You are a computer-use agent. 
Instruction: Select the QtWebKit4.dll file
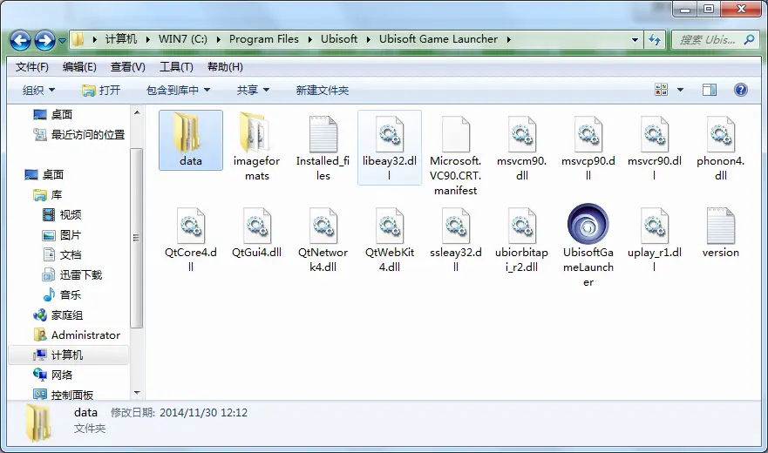[x=390, y=239]
